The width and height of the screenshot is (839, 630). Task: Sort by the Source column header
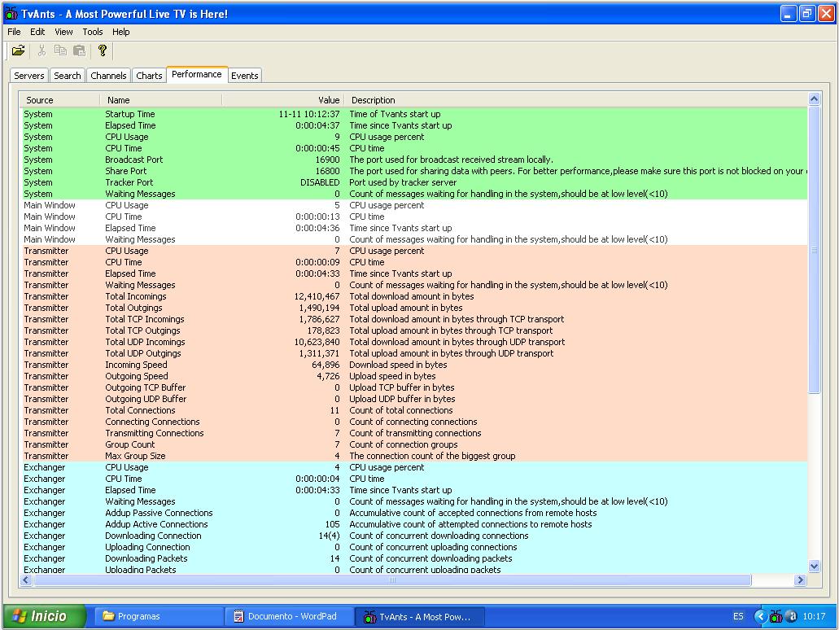pos(59,100)
